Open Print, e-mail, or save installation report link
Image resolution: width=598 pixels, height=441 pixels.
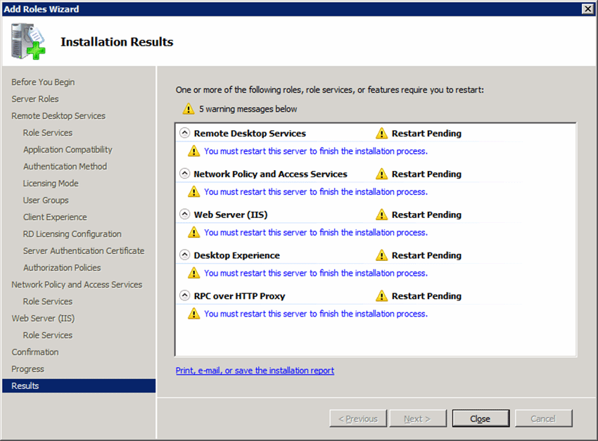pos(255,371)
